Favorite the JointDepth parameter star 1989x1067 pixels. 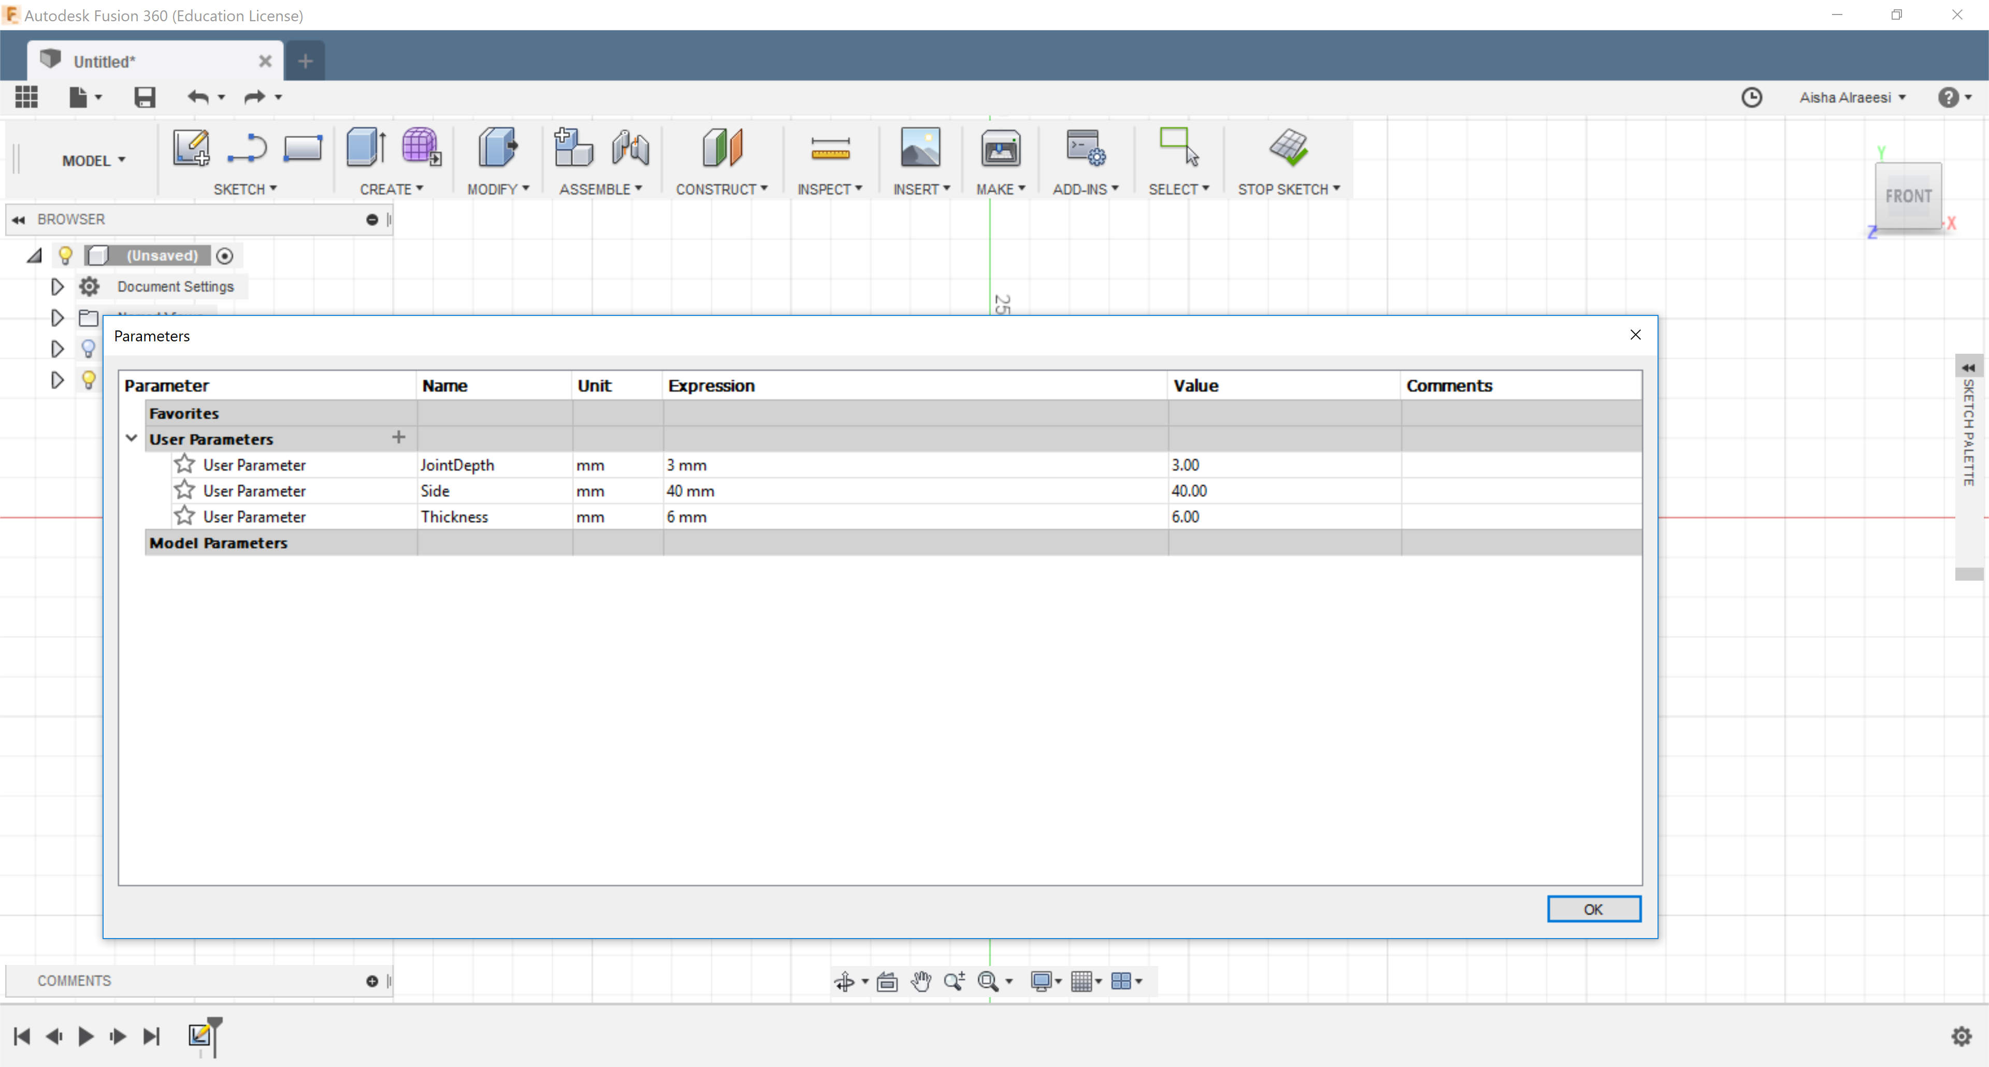pyautogui.click(x=184, y=464)
